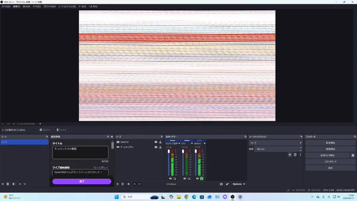Hide the Game Capture source eye icon

click(x=156, y=147)
